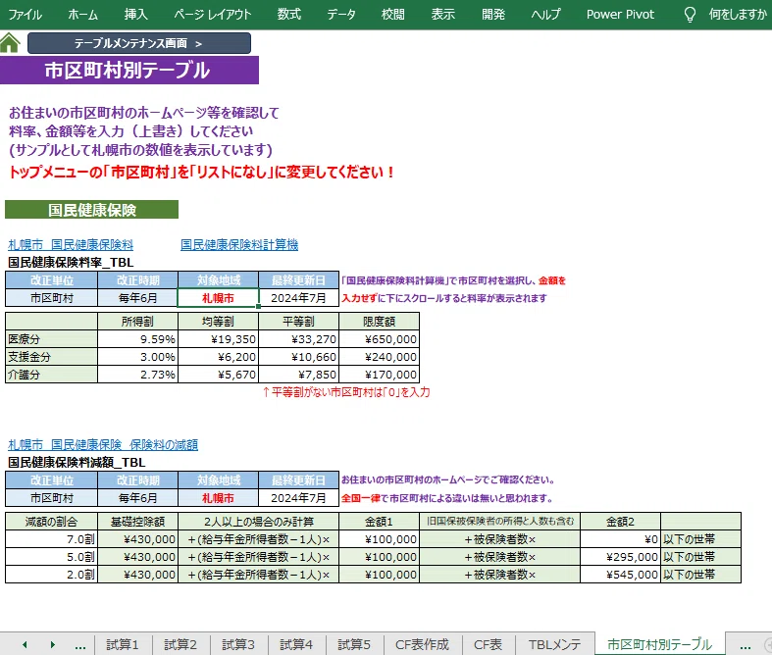Switch to 試算2 sheet tab
The height and width of the screenshot is (655, 772).
[x=180, y=644]
